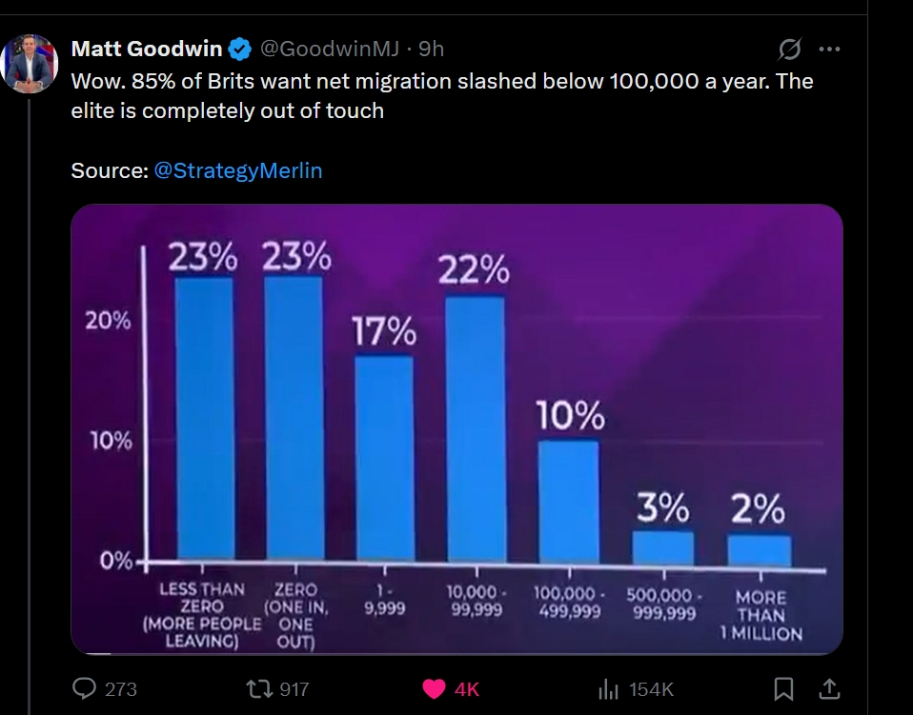This screenshot has width=913, height=715.
Task: Click the Grok explain icon on the tweet
Action: pos(790,49)
